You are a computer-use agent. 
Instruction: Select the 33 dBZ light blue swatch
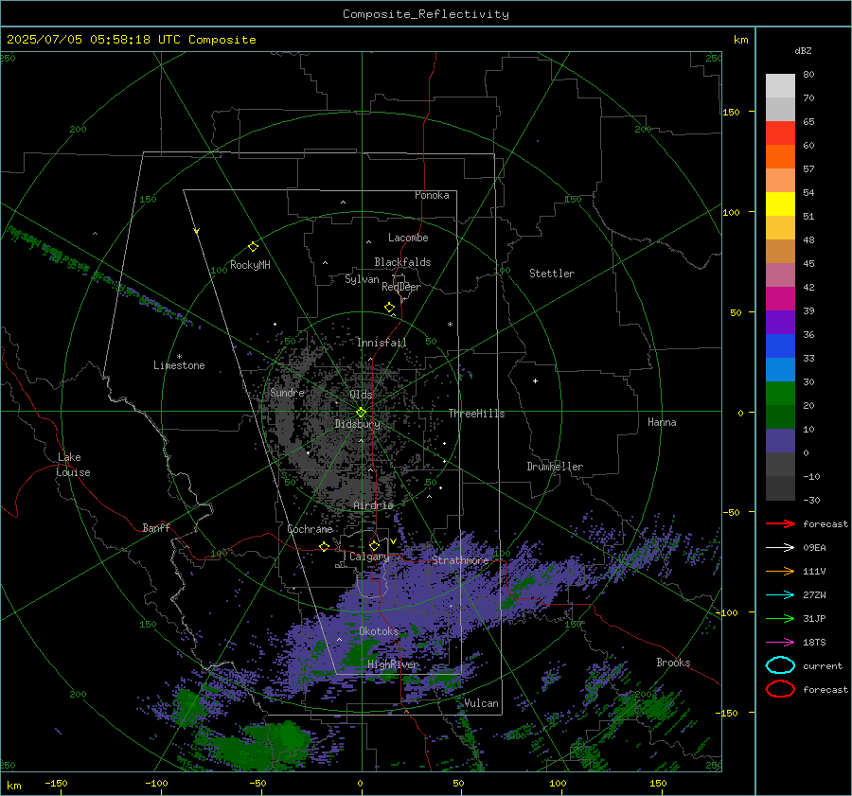(780, 369)
